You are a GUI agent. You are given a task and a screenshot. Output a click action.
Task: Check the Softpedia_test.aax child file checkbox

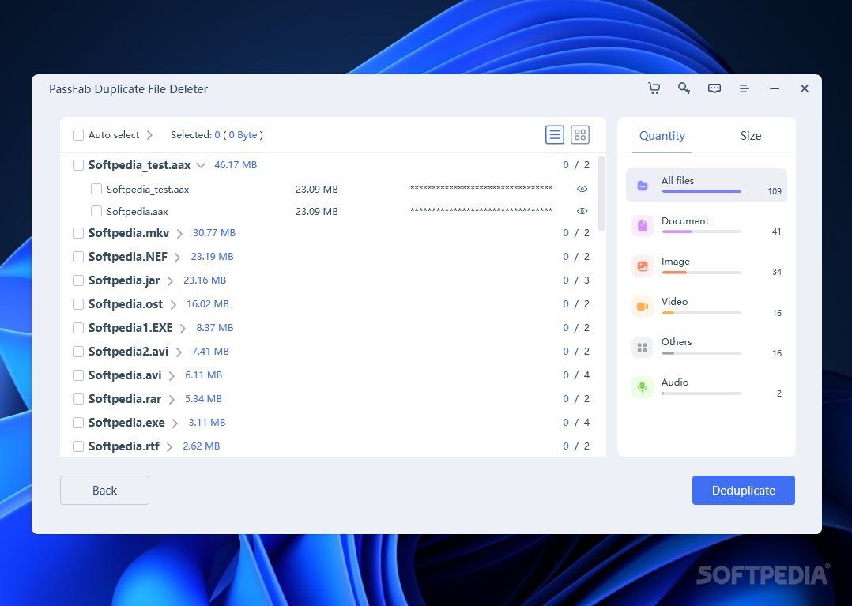tap(96, 189)
